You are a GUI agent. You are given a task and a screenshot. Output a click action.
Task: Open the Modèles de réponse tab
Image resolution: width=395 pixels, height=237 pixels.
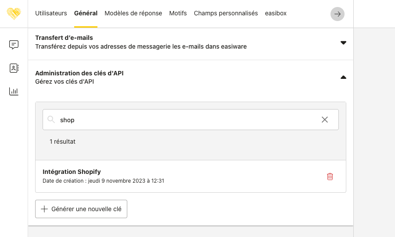pyautogui.click(x=133, y=14)
